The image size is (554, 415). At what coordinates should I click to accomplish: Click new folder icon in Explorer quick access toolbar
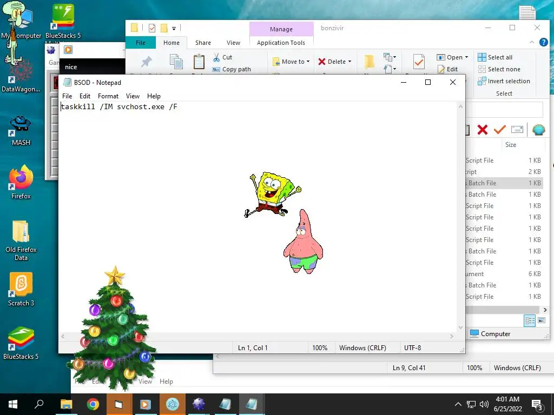click(164, 28)
